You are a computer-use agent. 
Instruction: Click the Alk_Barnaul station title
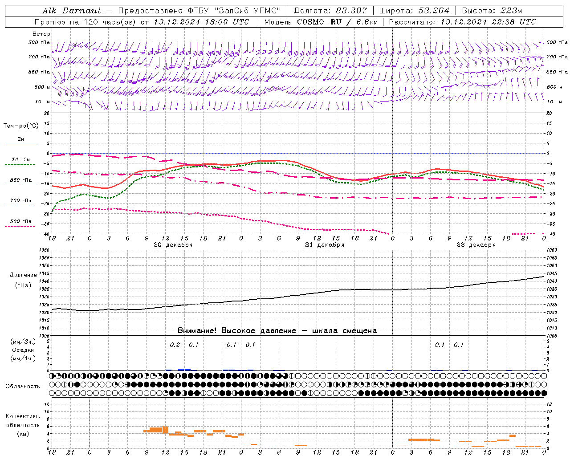72,11
